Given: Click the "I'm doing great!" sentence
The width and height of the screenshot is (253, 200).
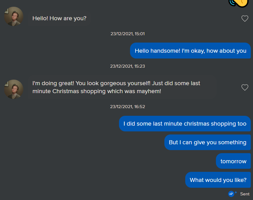Looking at the screenshot, I should pos(53,83).
